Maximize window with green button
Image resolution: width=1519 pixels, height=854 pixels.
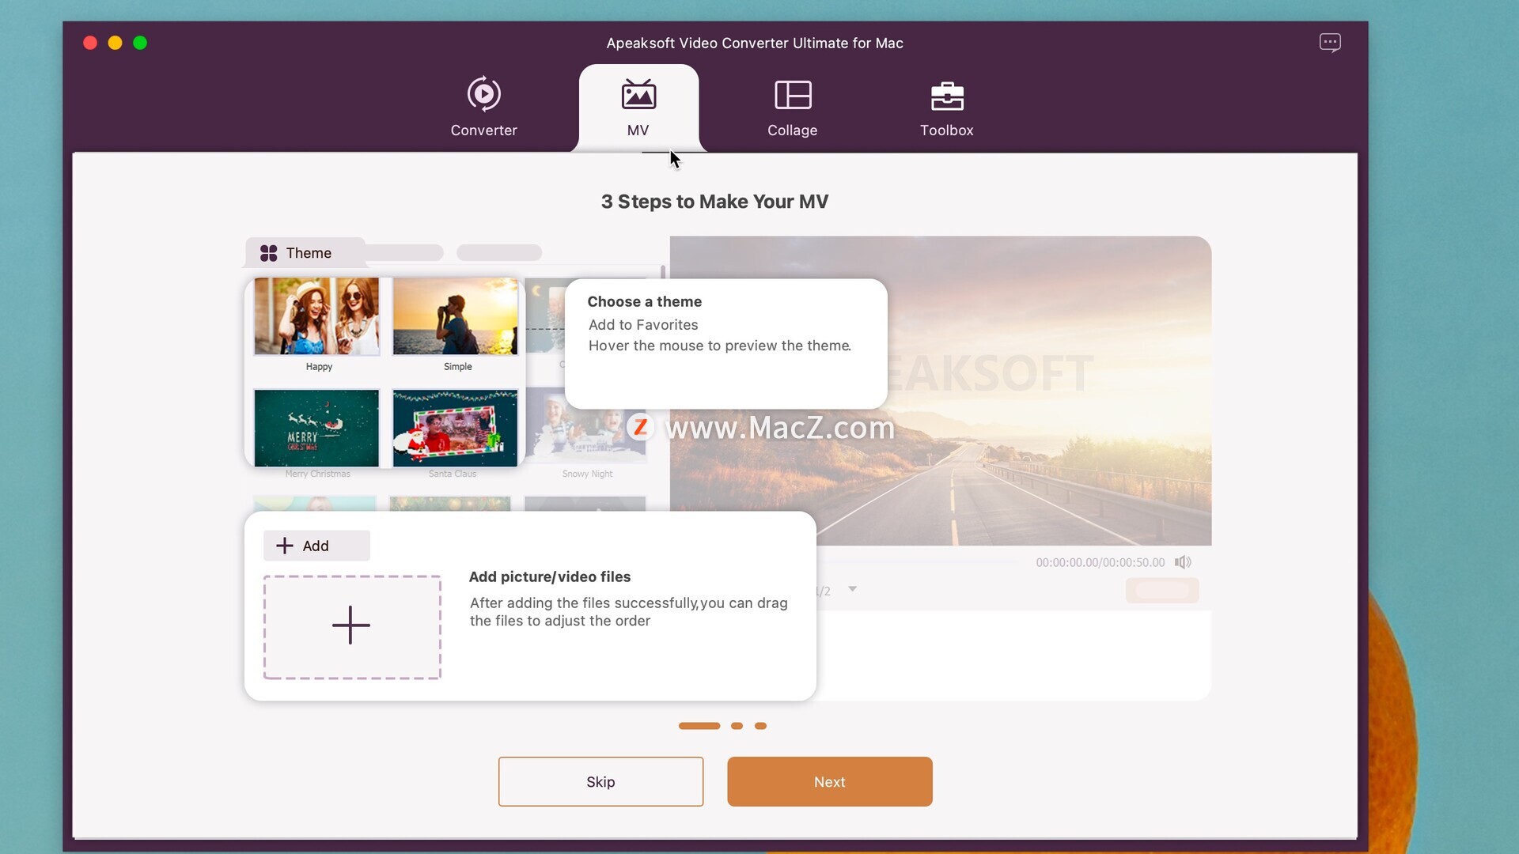(x=140, y=43)
